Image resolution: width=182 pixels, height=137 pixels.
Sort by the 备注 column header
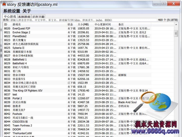(x=134, y=24)
